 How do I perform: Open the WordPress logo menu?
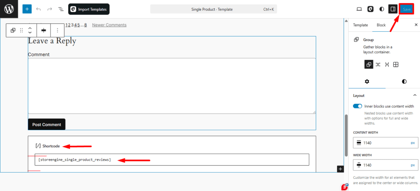click(x=9, y=9)
